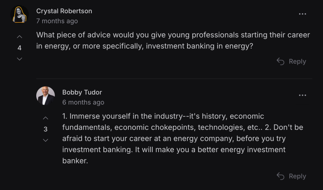Click the vote count 3 on Bobby's reply
Screen dimensions: 323x190
[x=45, y=129]
